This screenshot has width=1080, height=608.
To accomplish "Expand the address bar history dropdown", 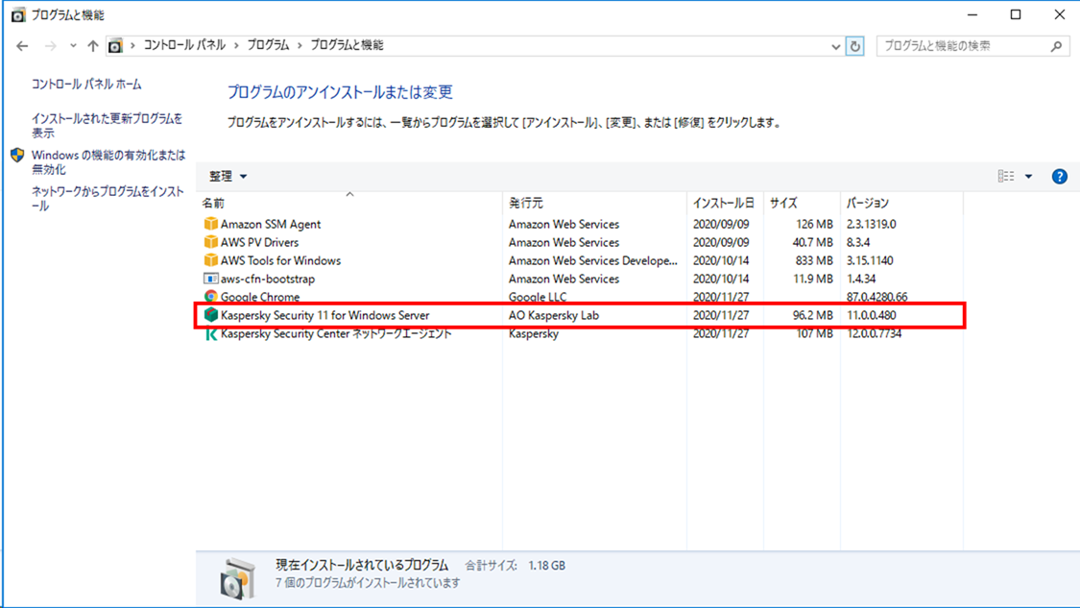I will click(835, 46).
